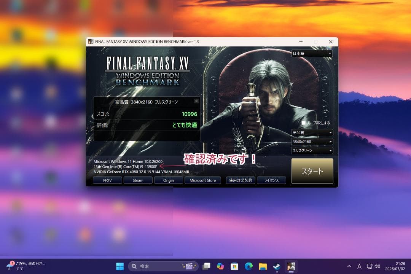
Task: Click the 高品質 3840x2160 フルスクリーン heading
Action: [147, 102]
